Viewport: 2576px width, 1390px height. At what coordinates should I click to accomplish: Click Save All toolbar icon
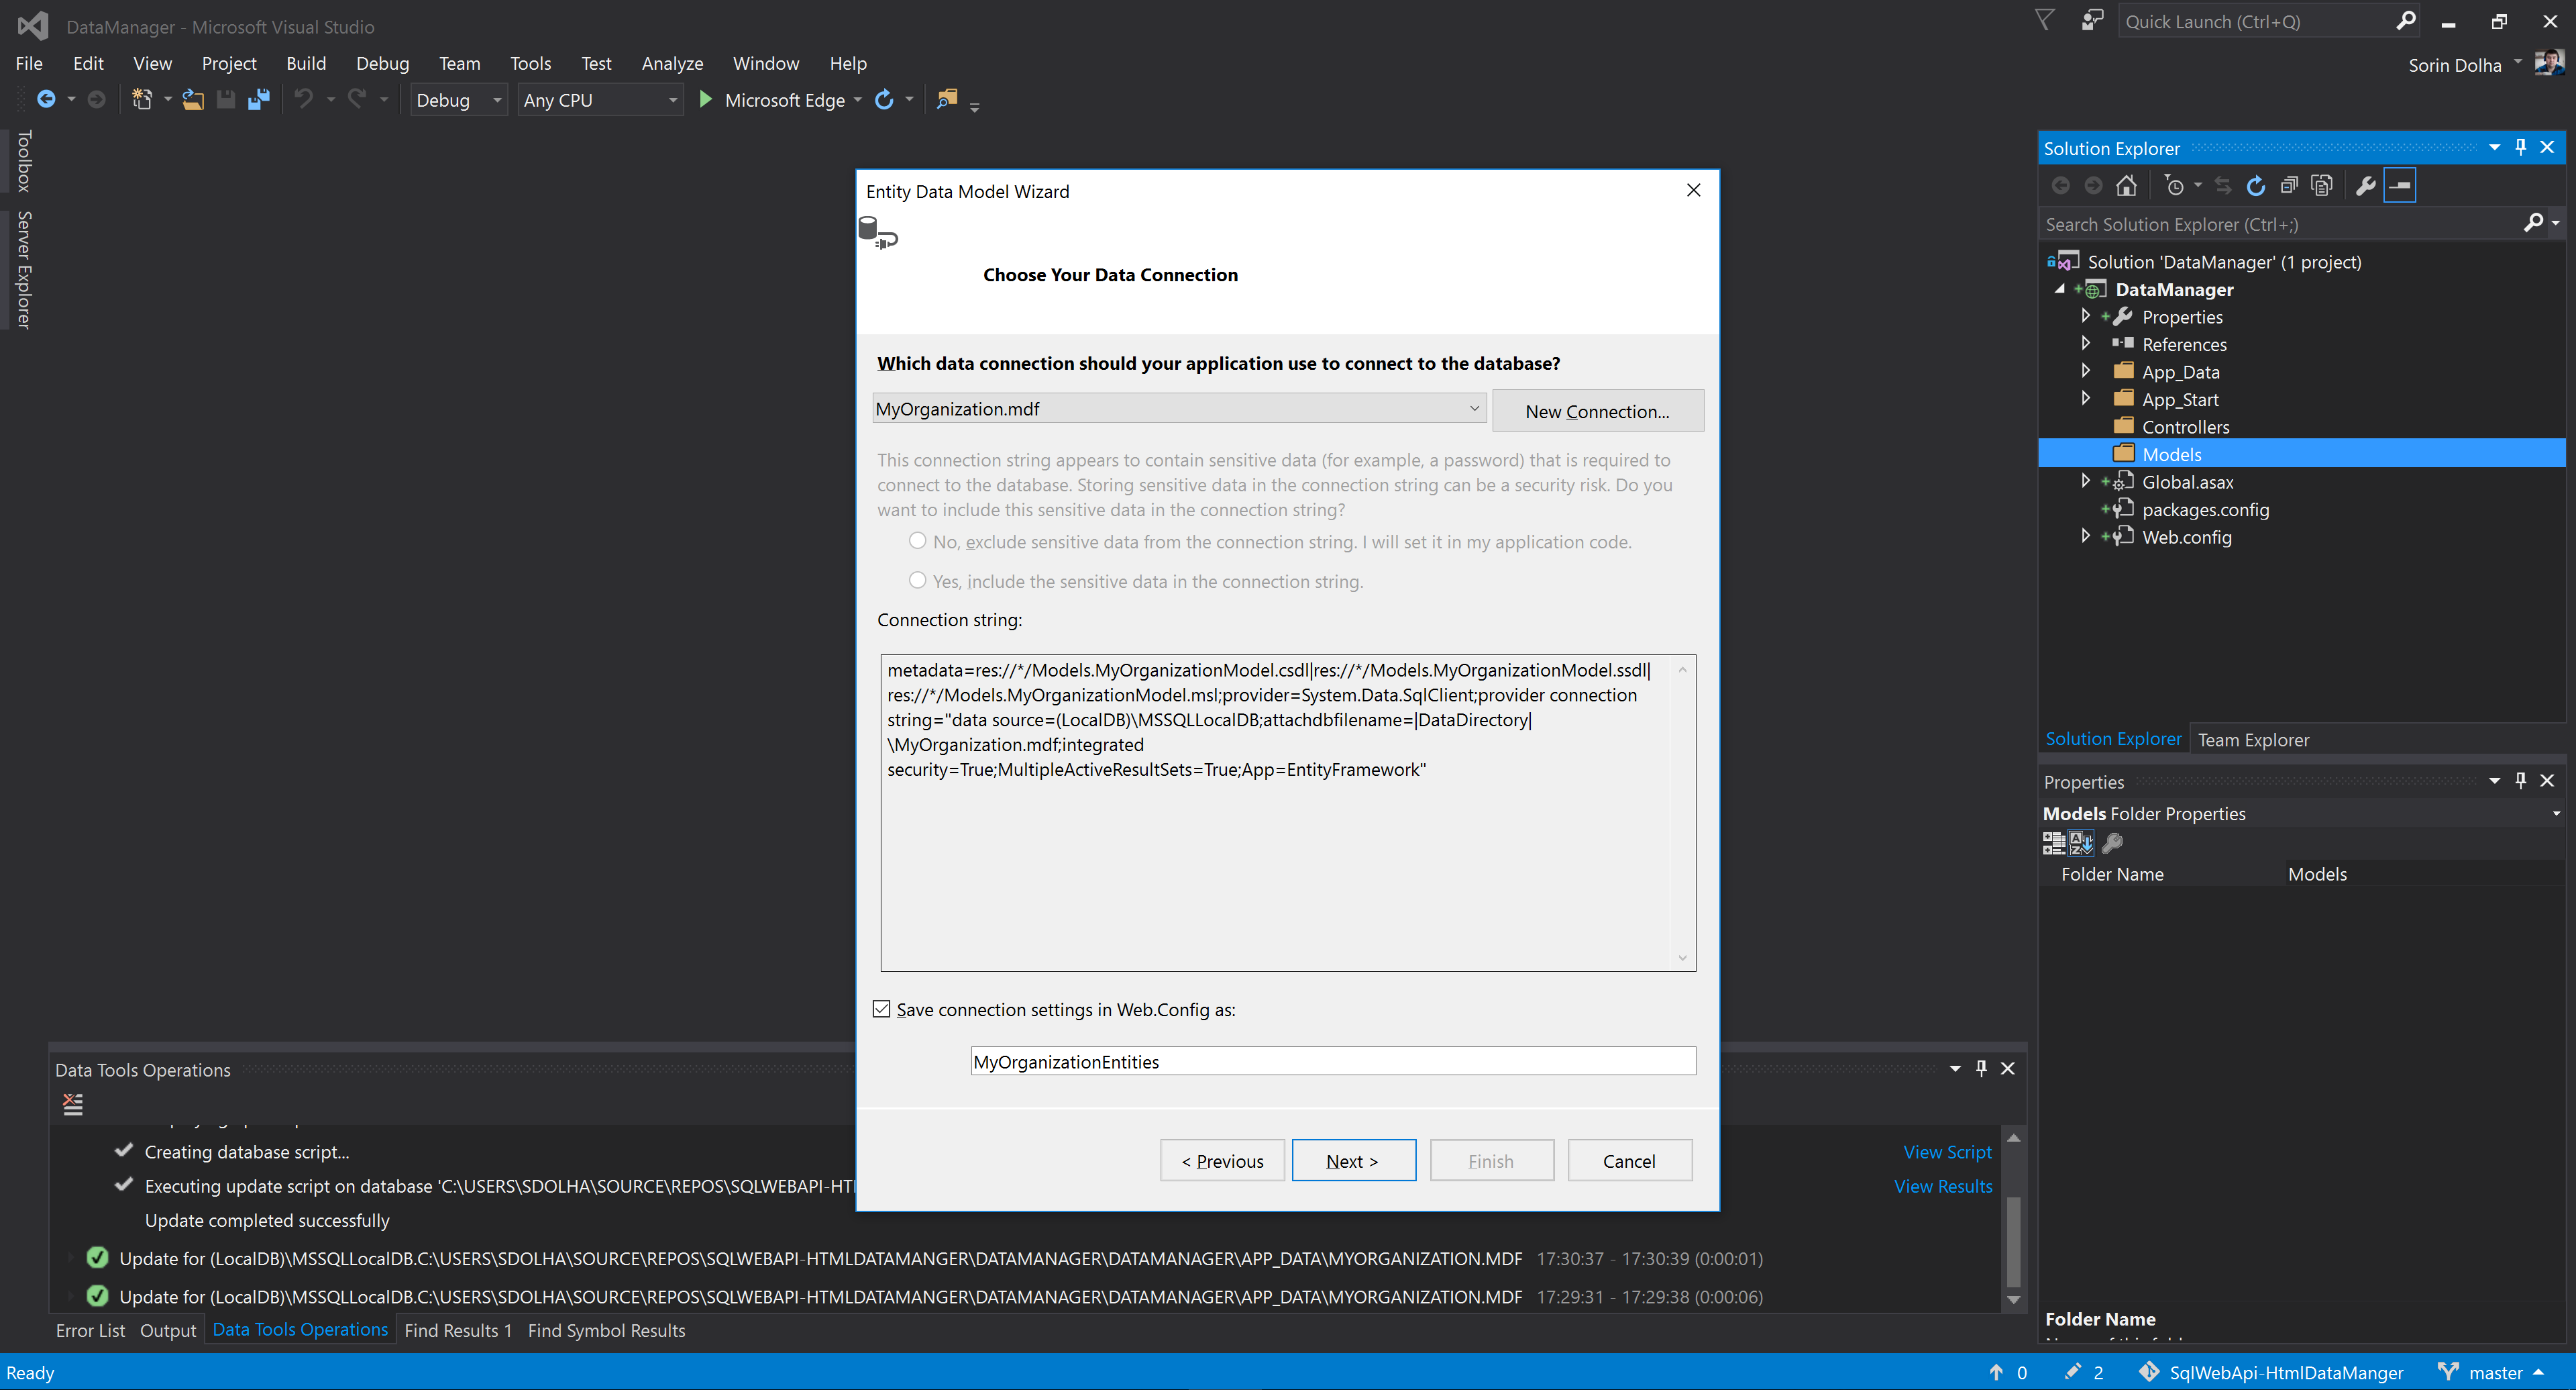point(259,99)
